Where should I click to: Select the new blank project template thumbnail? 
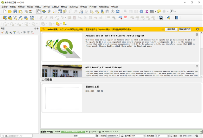pos(62,98)
